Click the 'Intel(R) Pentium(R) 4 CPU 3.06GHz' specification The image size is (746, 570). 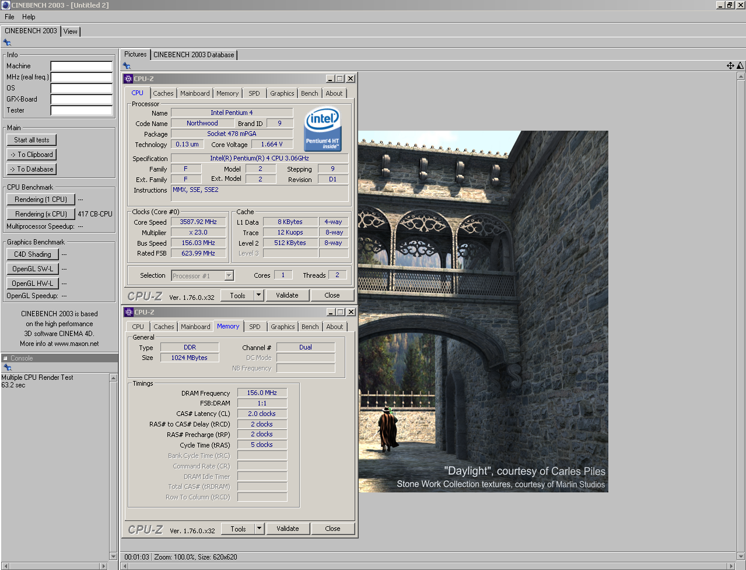tap(260, 158)
